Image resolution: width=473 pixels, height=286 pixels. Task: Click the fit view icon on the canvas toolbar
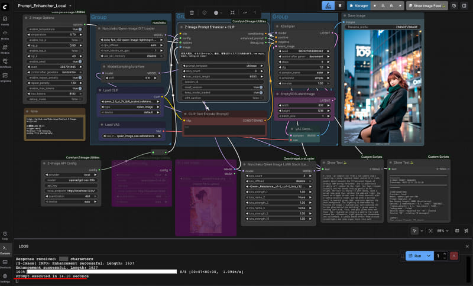430,230
